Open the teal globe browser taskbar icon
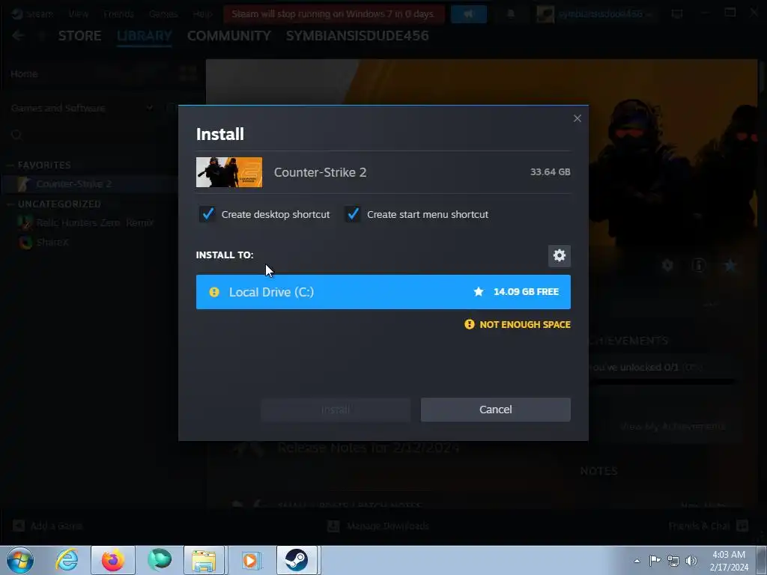This screenshot has width=767, height=575. coord(160,560)
